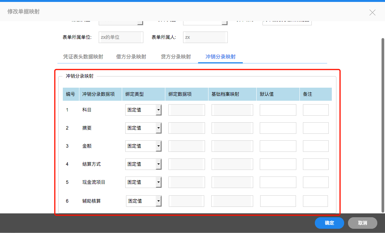Click 默认值 input for 摘要 row

pos(278,128)
